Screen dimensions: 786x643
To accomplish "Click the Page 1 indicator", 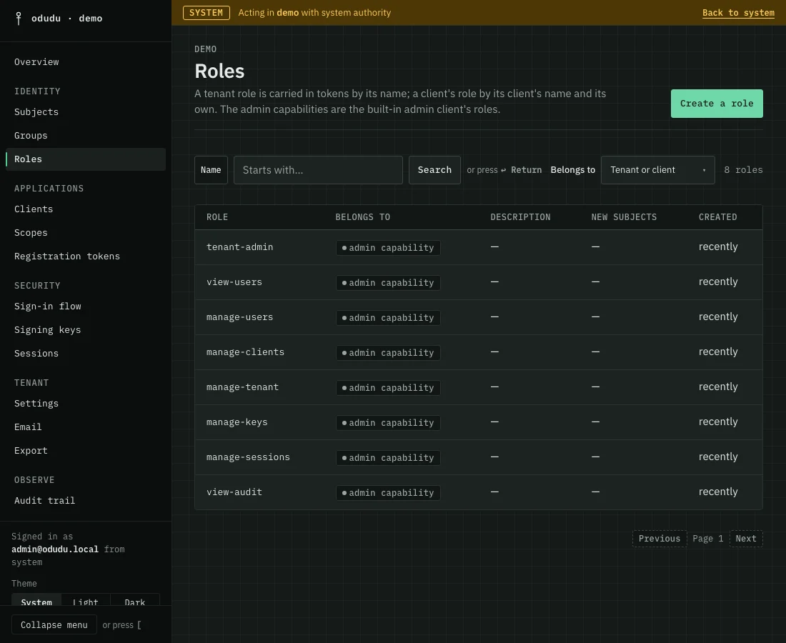I will coord(708,539).
